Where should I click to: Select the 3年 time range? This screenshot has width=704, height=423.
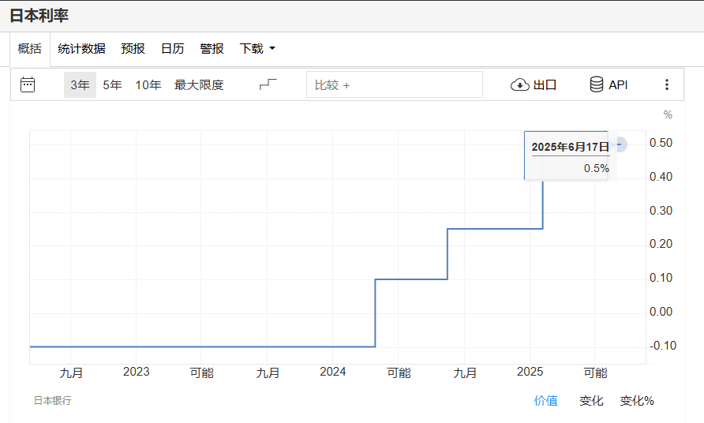tap(80, 85)
